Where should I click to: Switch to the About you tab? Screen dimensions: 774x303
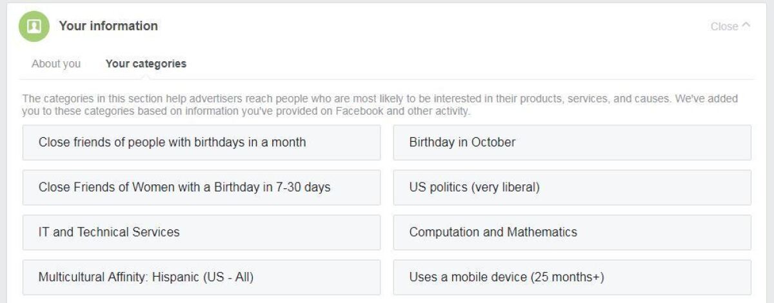click(x=56, y=64)
